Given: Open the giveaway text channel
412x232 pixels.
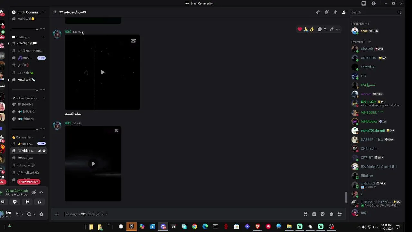Looking at the screenshot, I should coord(29,143).
